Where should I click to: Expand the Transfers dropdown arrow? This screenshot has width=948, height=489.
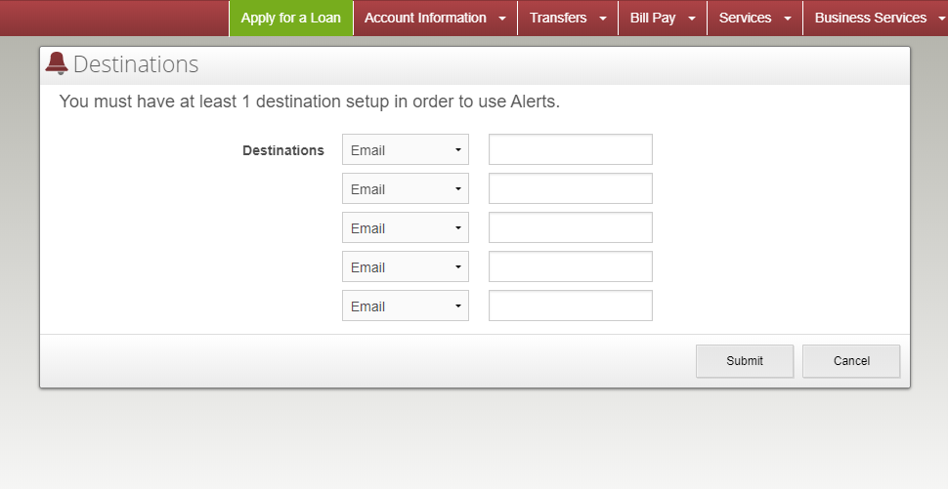tap(602, 19)
